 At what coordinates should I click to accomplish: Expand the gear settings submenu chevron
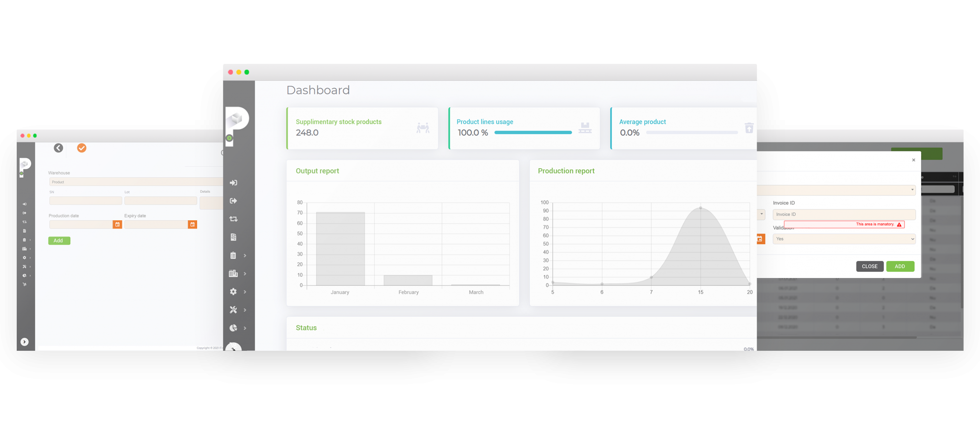pos(245,292)
